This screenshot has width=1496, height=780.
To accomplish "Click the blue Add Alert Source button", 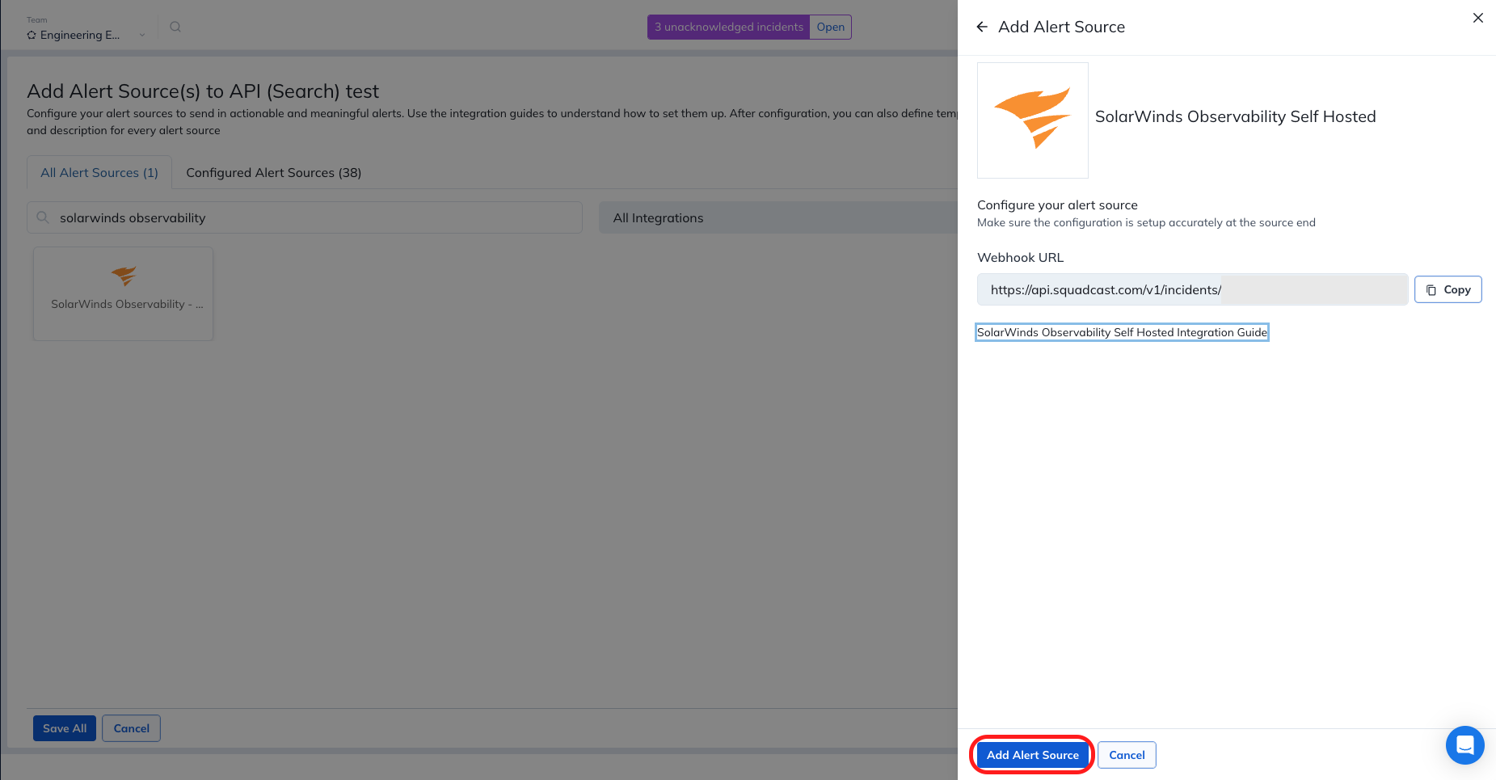I will [1032, 755].
